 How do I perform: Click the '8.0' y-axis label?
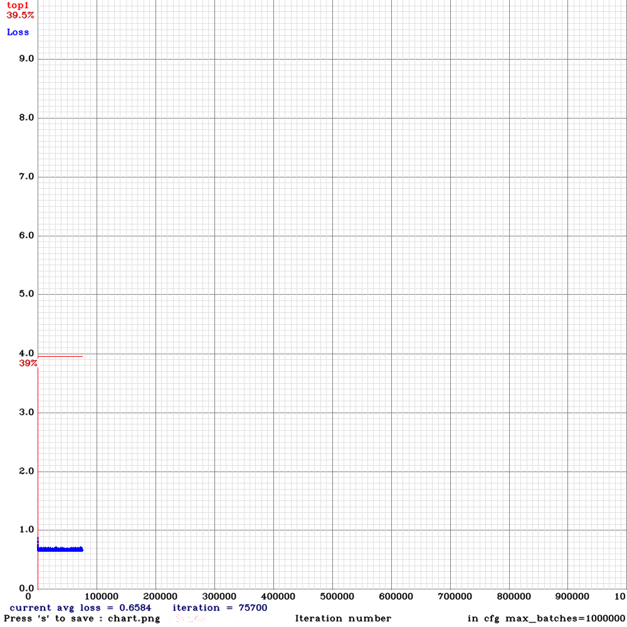tap(27, 118)
